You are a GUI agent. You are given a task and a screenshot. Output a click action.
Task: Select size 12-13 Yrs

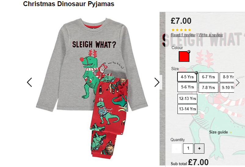click(x=187, y=98)
